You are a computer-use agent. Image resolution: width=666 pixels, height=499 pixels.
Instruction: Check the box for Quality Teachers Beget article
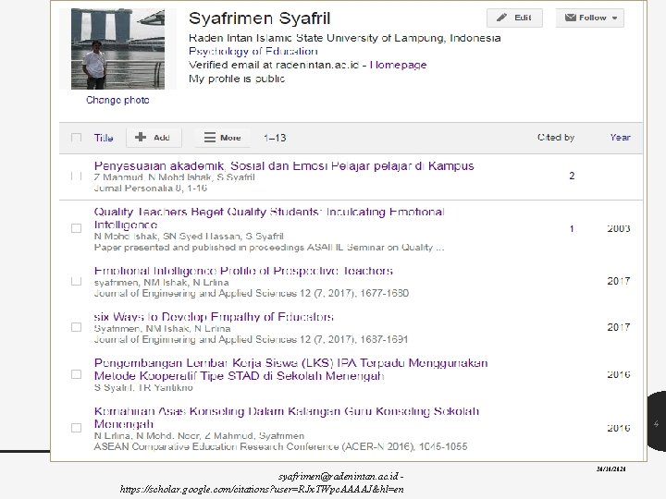tap(77, 228)
